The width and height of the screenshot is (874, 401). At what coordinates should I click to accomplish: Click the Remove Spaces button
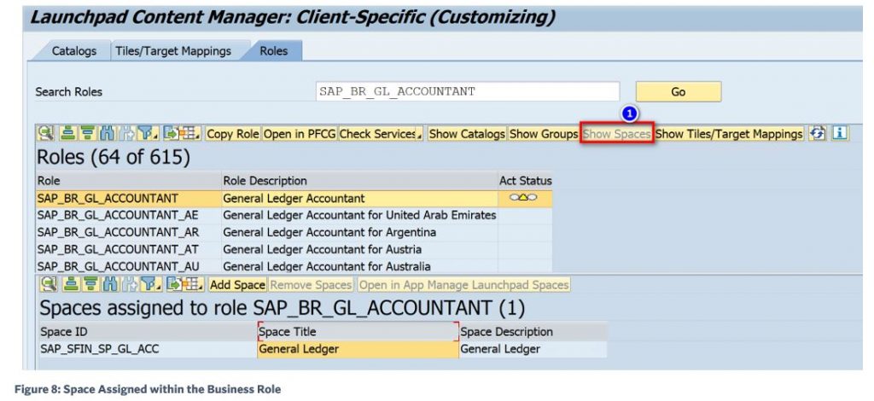coord(311,285)
